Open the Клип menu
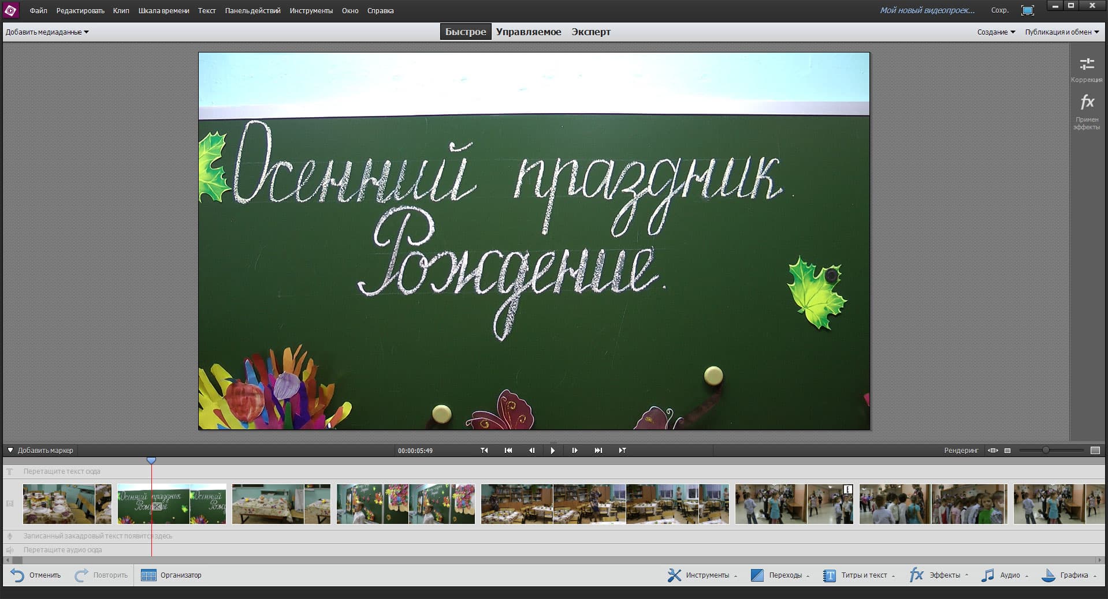The height and width of the screenshot is (599, 1108). coord(121,11)
